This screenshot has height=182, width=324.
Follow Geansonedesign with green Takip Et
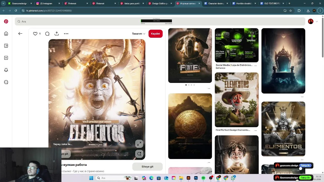pyautogui.click(x=305, y=178)
